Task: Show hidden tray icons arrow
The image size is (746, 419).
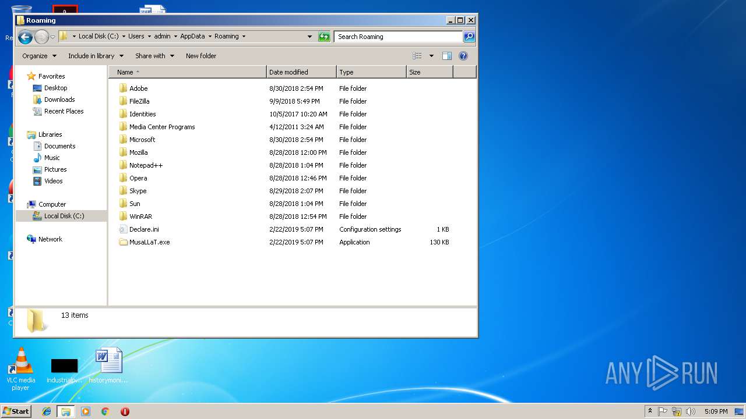Action: click(x=650, y=411)
